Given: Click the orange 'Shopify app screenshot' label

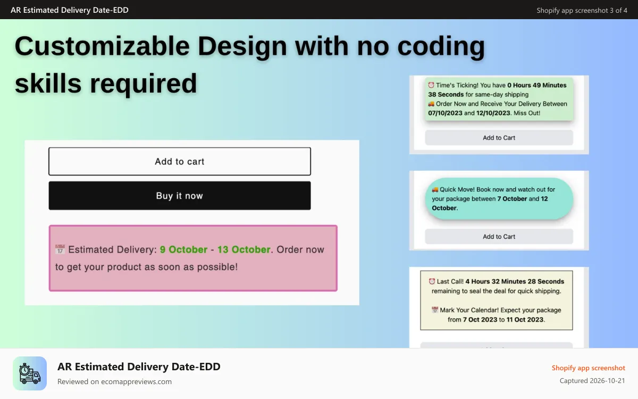Looking at the screenshot, I should 589,368.
